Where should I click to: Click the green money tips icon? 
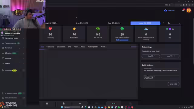[x=98, y=29]
